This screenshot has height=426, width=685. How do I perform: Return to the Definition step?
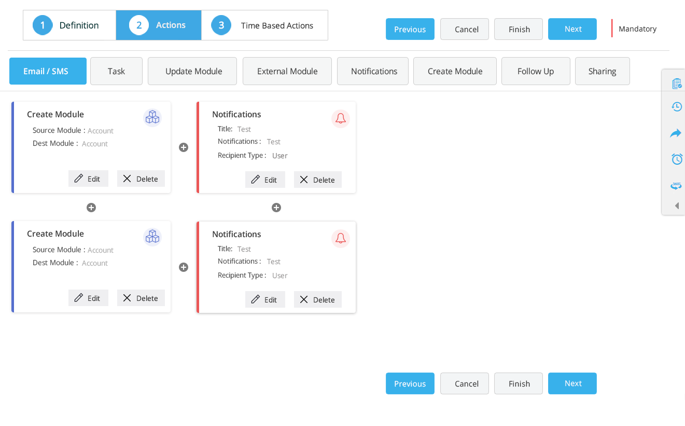click(69, 25)
